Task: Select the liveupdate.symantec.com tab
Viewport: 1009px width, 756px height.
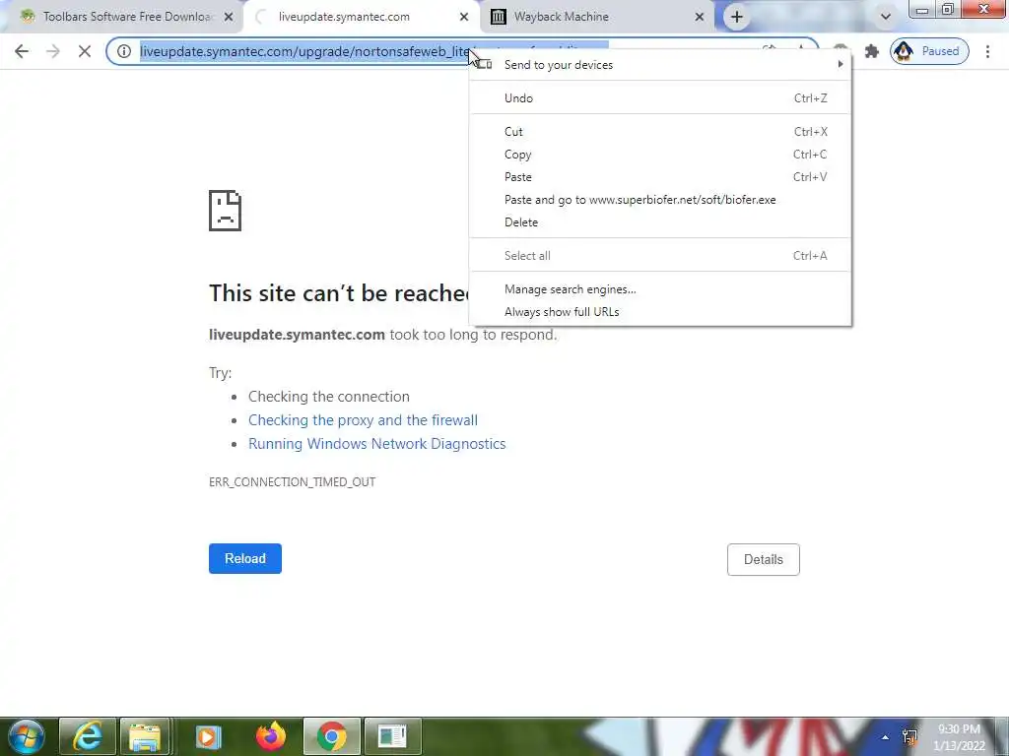Action: click(x=361, y=17)
